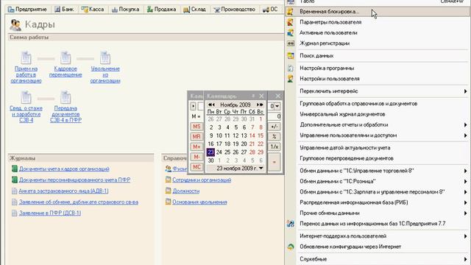
Task: Click the +/- sign button
Action: [x=275, y=127]
